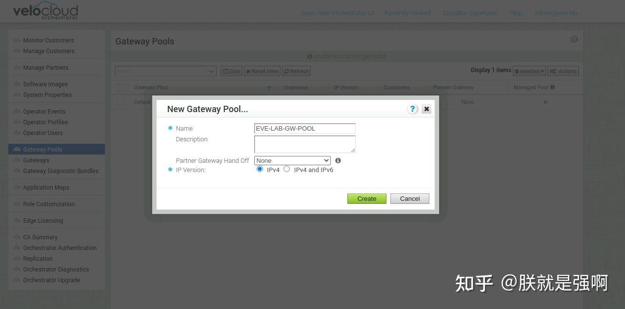Viewport: 625px width, 309px height.
Task: Select the IPv4 radio button
Action: pos(260,169)
